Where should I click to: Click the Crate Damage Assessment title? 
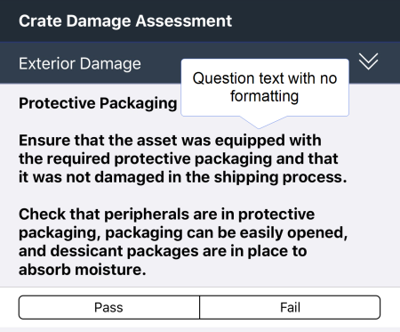(x=125, y=21)
